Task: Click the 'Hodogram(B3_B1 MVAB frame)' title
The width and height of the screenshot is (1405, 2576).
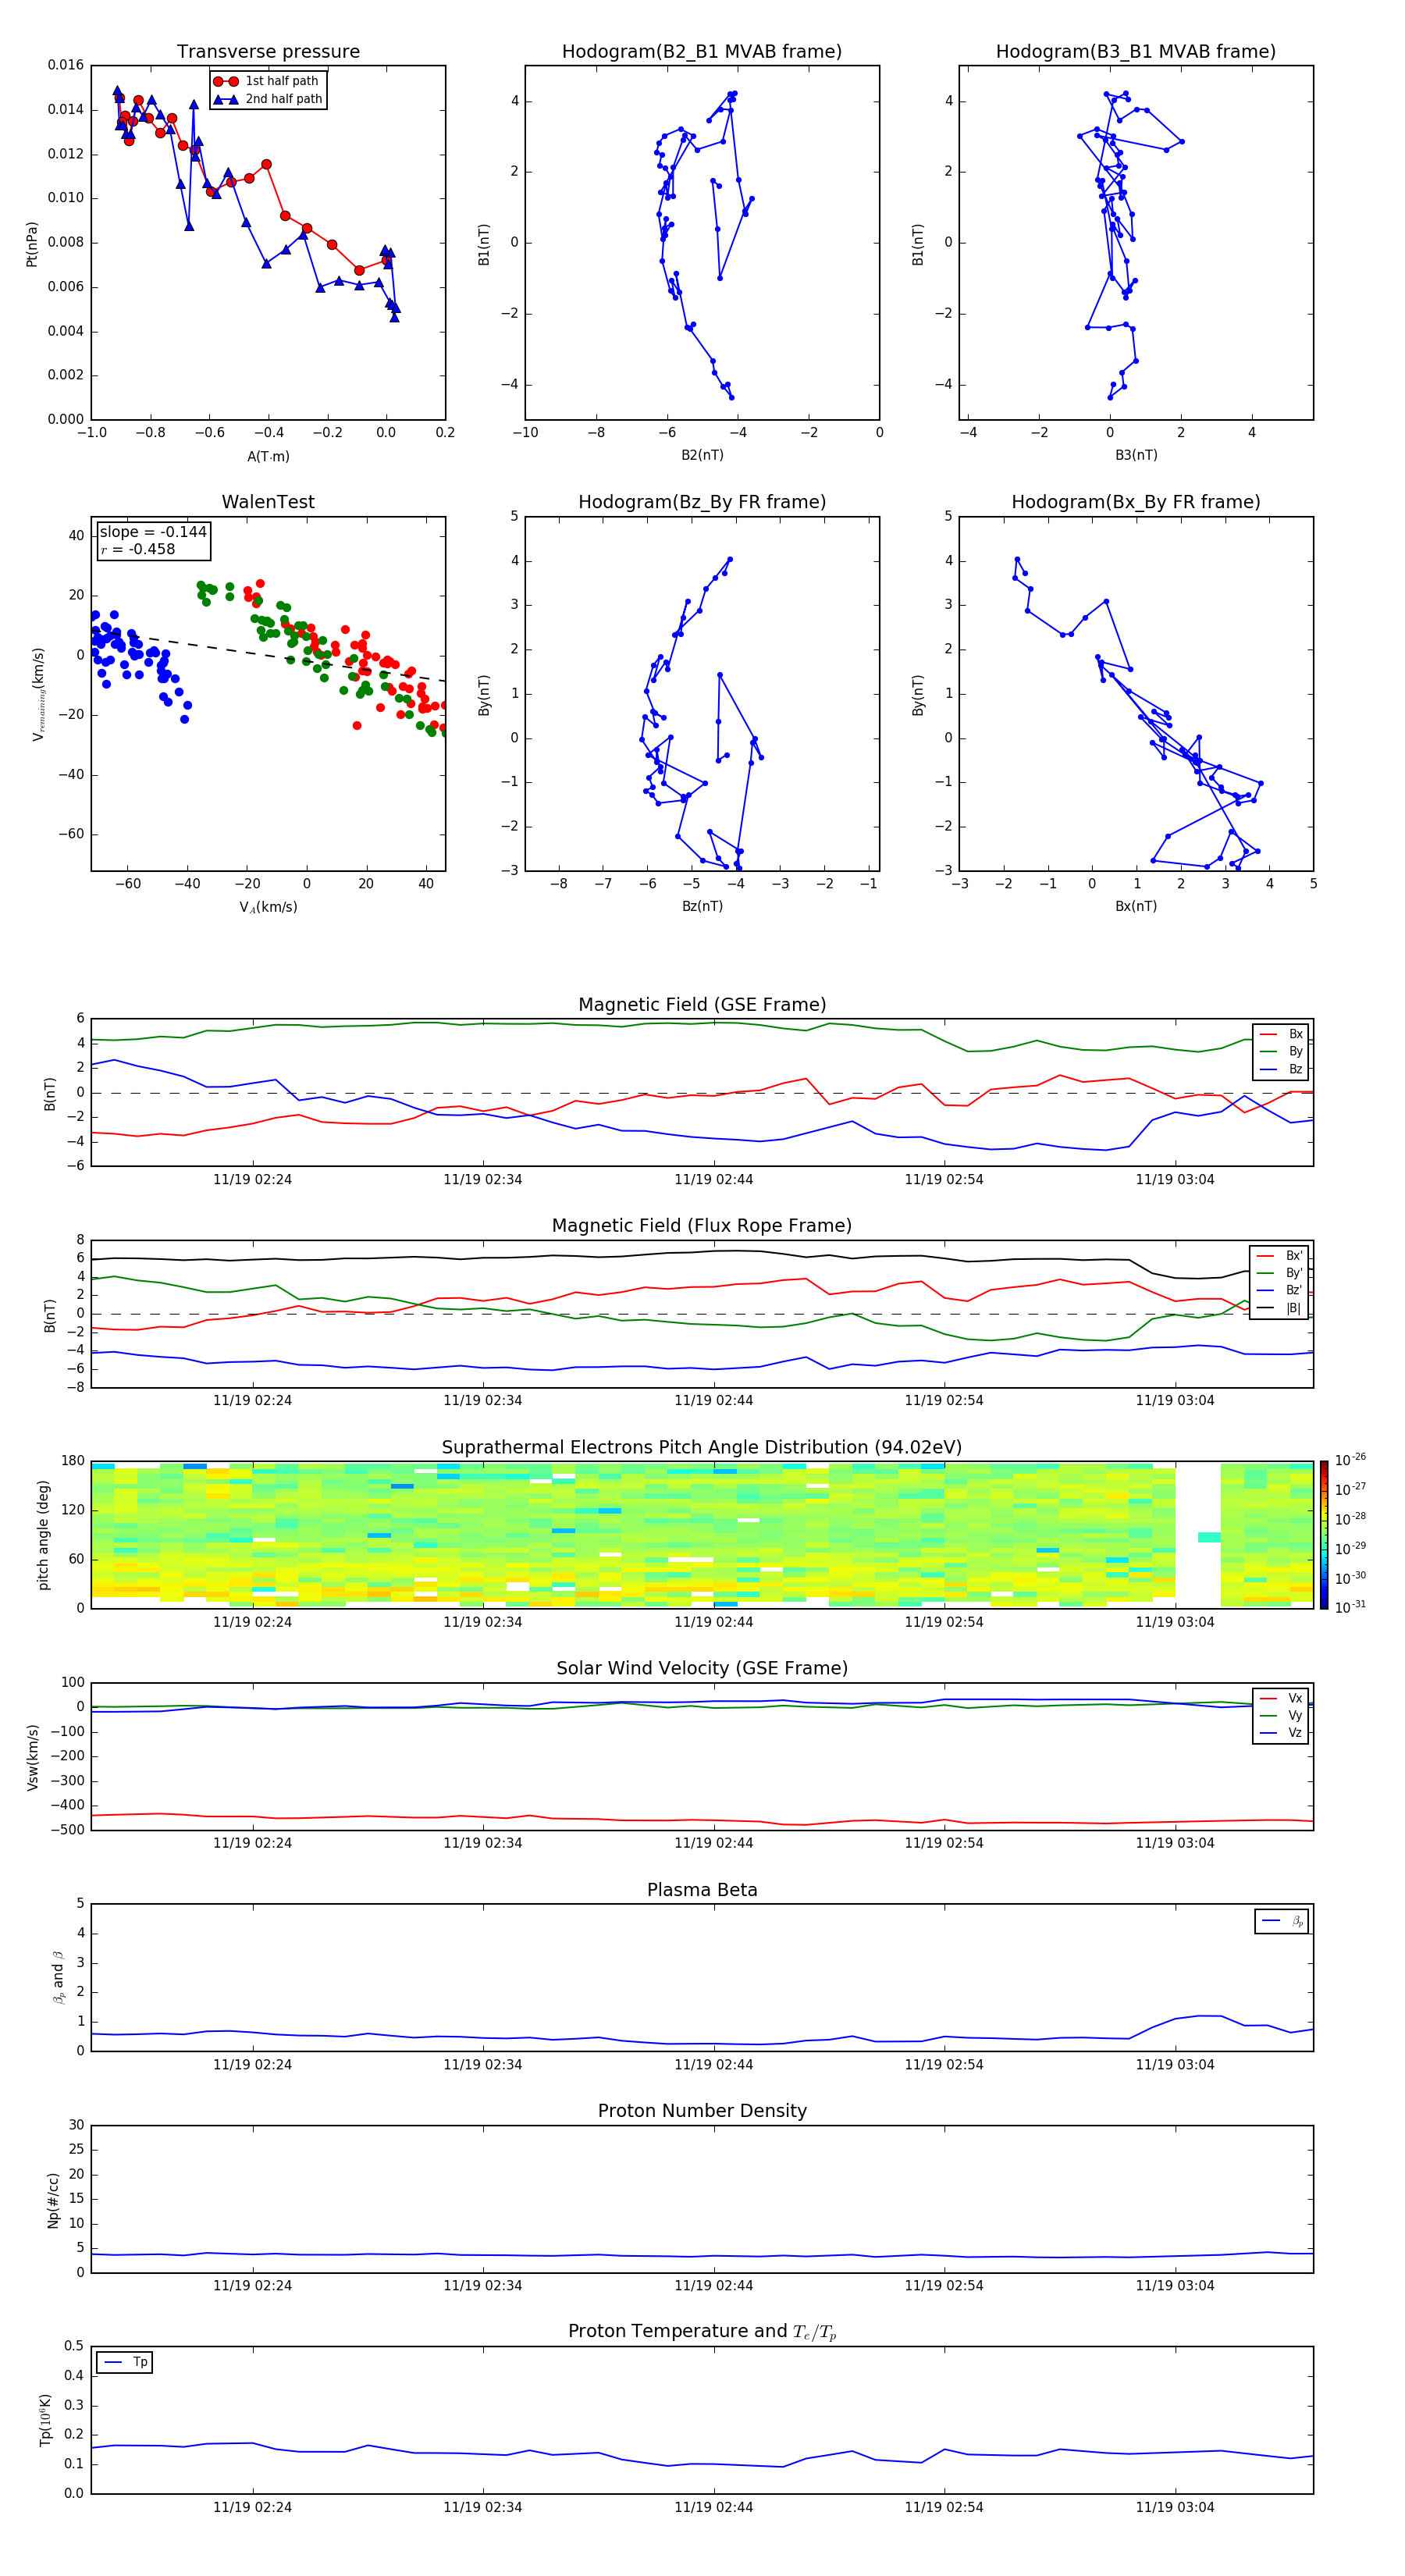Action: 1136,52
